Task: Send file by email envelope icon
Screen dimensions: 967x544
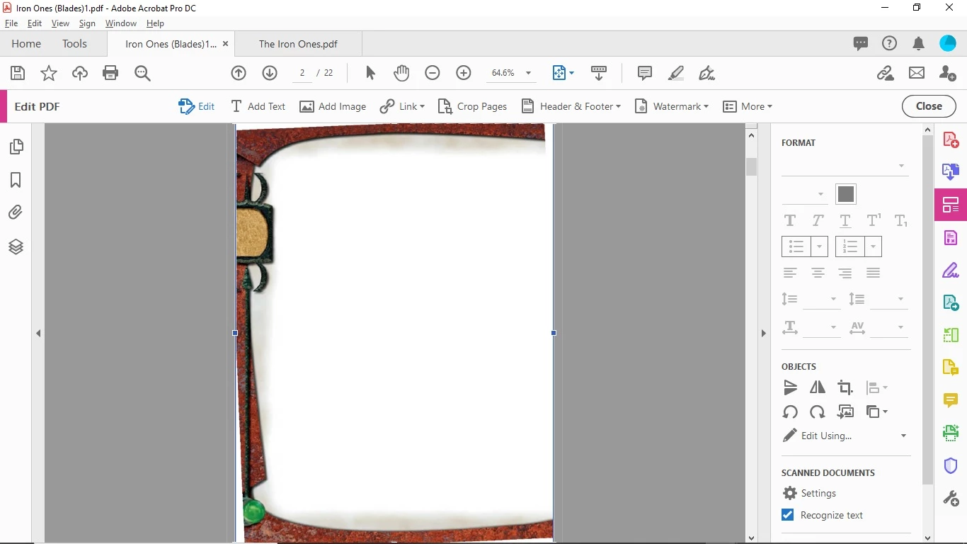Action: point(917,73)
